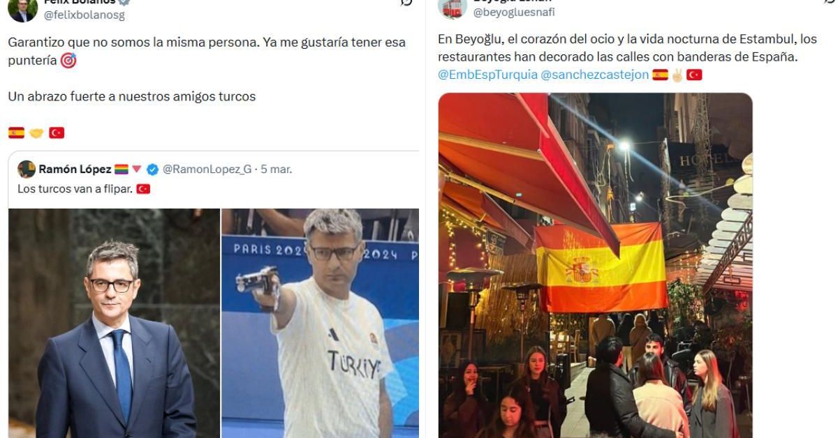Viewport: 838px width, 438px height.
Task: Click the '5 mar.' date of quoted tweet
Action: [277, 169]
